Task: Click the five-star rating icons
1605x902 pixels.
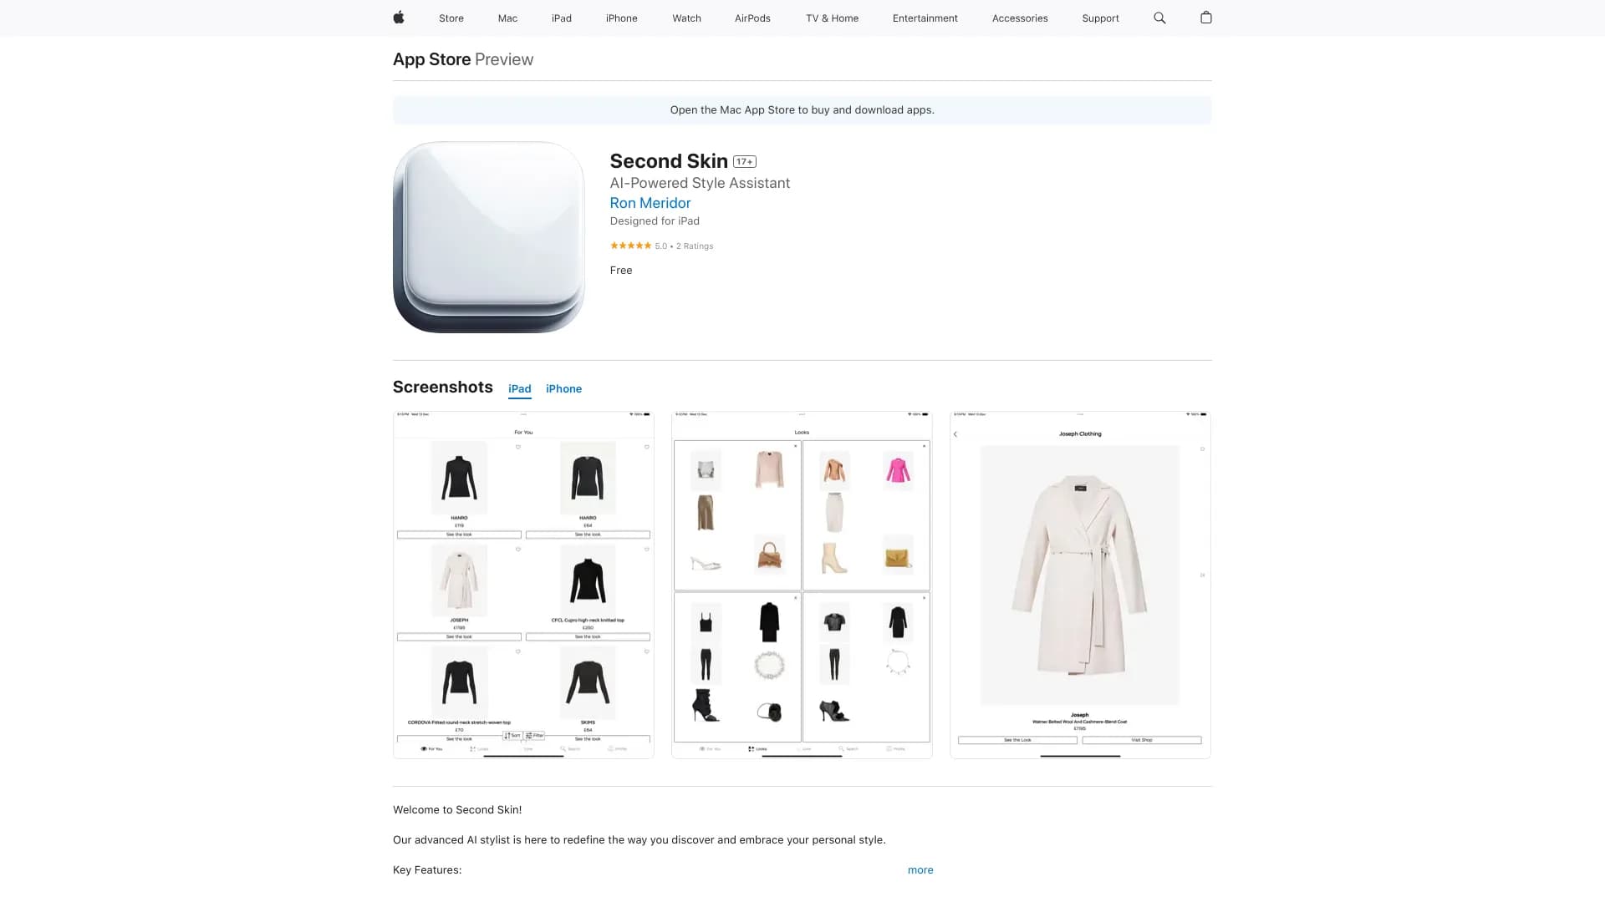Action: coord(630,246)
